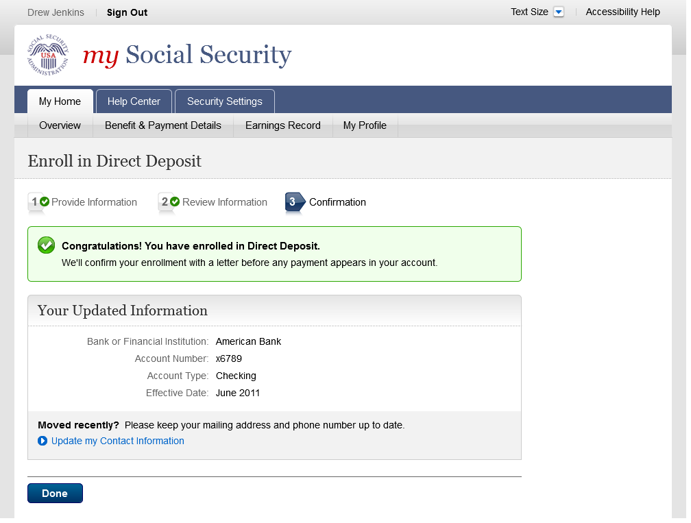Click the blue arrow beside Update Contact Information
This screenshot has height=523, width=691.
click(x=43, y=441)
